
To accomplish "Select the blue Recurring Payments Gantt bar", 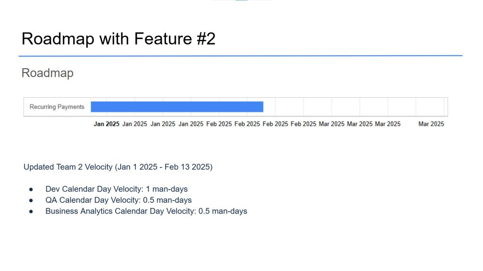I will click(x=177, y=107).
